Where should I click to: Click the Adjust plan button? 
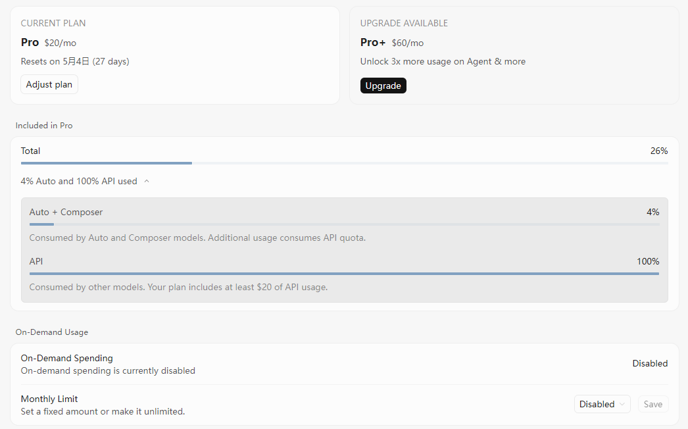click(49, 85)
